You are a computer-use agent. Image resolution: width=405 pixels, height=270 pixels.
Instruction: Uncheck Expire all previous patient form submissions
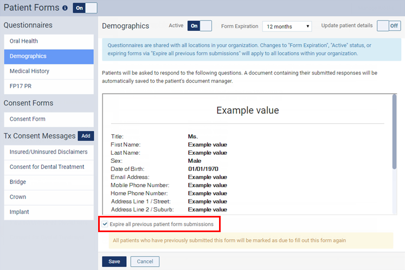click(105, 224)
